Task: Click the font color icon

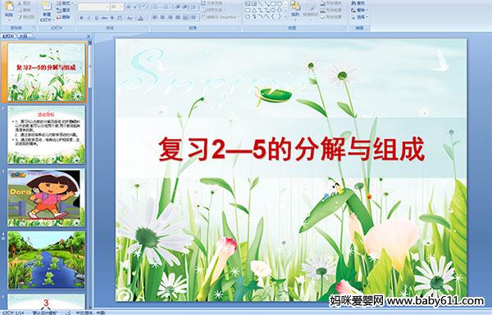Action: point(140,18)
